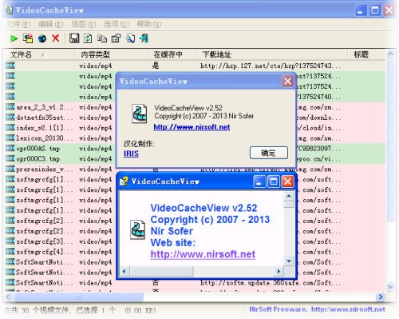Select the dotnetfx35set... file name
The height and width of the screenshot is (319, 399).
coord(45,118)
